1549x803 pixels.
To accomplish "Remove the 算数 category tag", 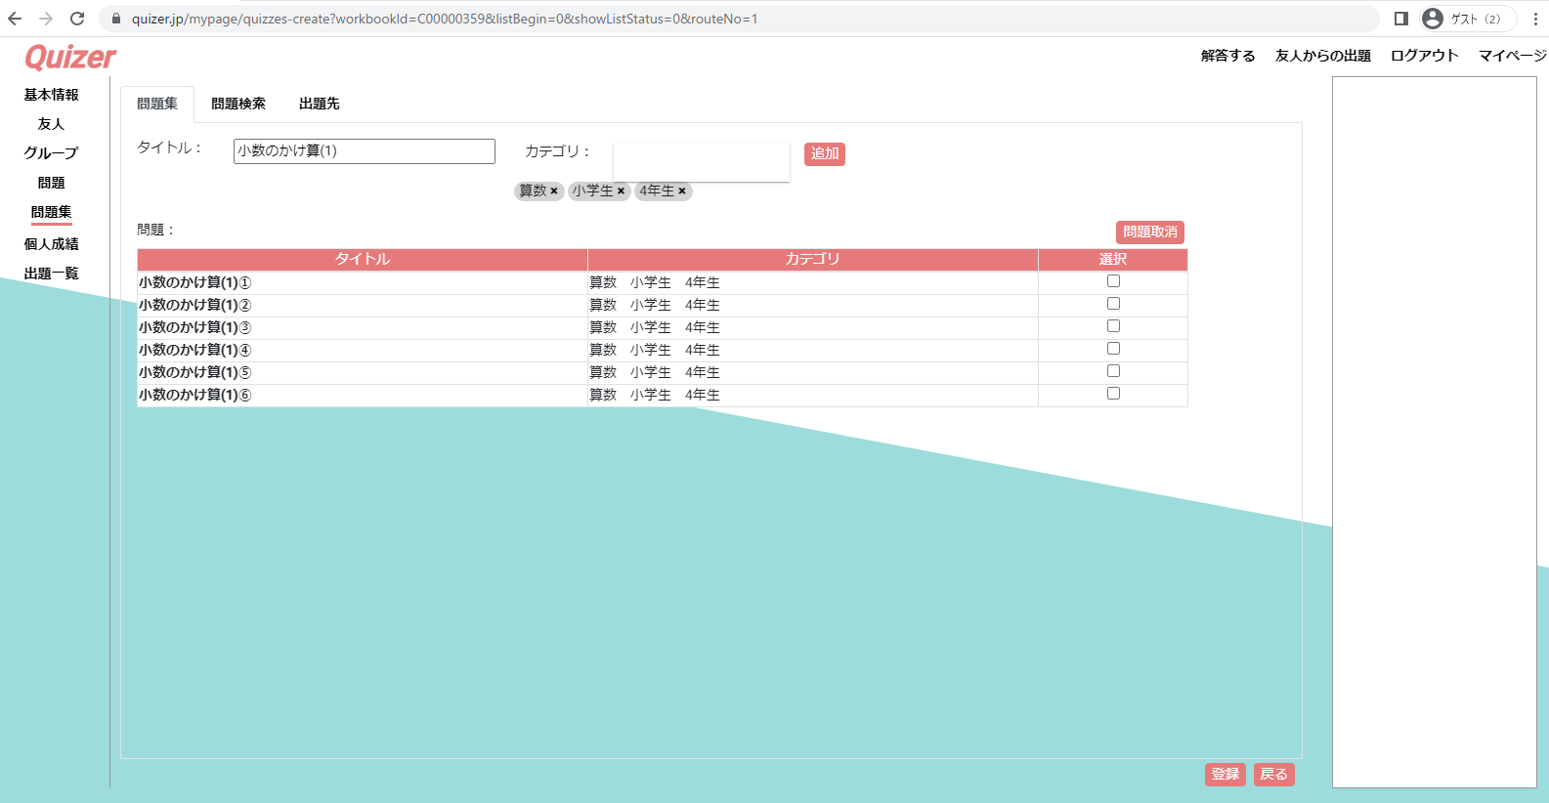I will pos(554,191).
